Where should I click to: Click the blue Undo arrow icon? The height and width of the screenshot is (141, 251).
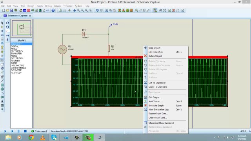(x=97, y=11)
